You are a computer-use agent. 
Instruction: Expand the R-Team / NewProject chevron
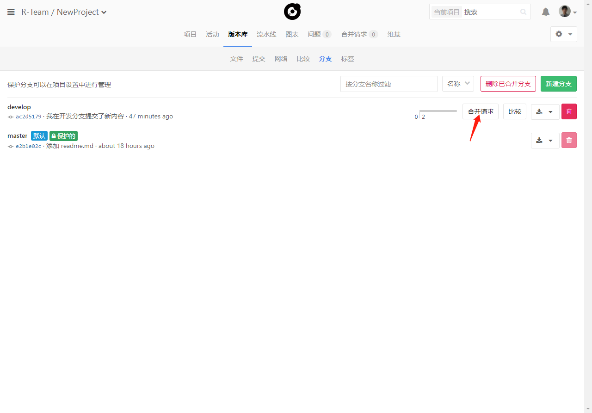[x=104, y=12]
